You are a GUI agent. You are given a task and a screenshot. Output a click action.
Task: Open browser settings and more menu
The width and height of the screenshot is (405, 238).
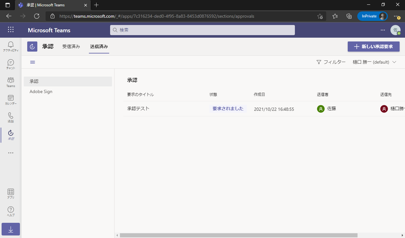(397, 16)
